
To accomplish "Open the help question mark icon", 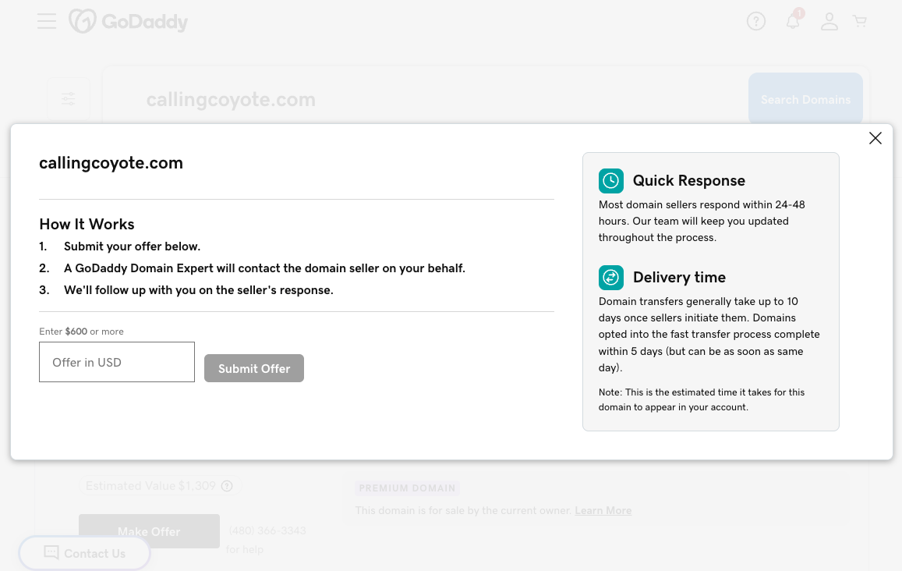I will point(755,21).
